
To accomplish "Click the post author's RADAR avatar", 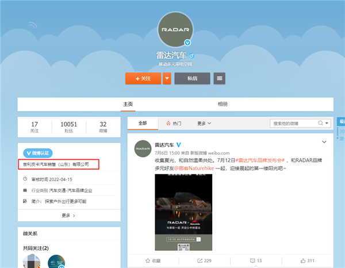I will pyautogui.click(x=143, y=149).
